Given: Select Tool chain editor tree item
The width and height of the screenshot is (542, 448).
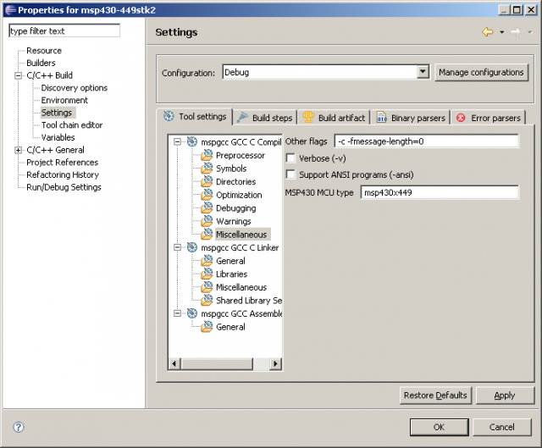Looking at the screenshot, I should 72,125.
